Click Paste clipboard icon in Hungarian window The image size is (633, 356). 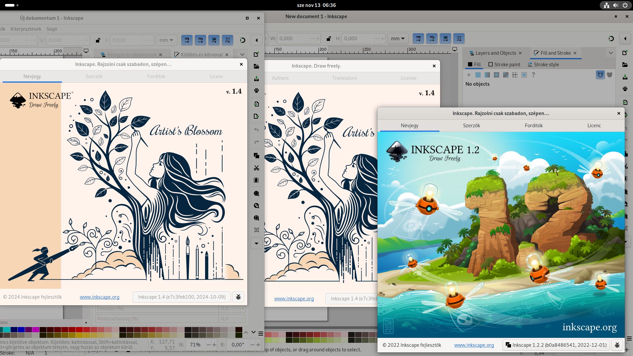click(x=256, y=180)
